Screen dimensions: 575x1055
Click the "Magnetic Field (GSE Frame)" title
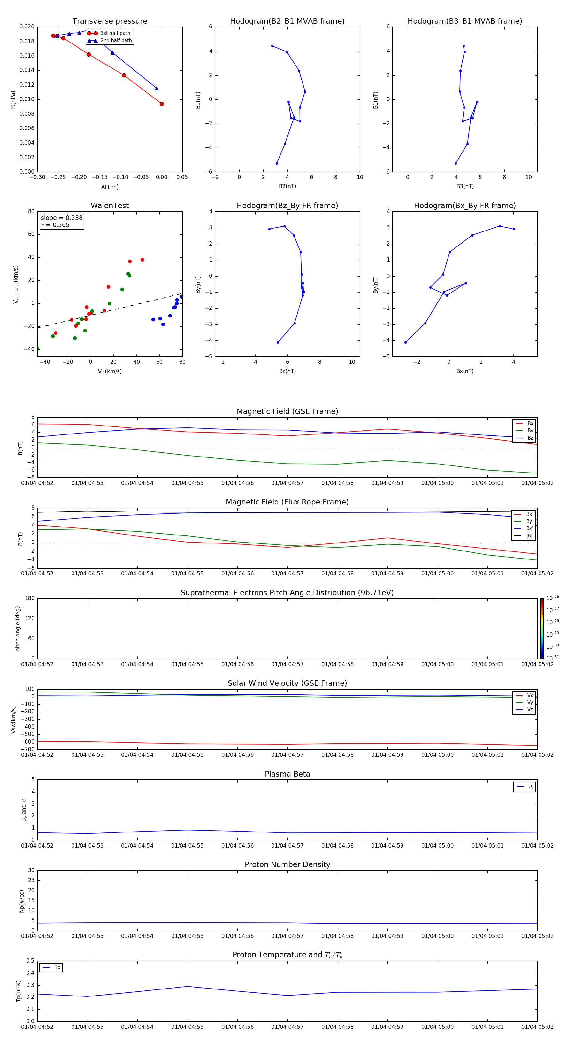pos(287,411)
